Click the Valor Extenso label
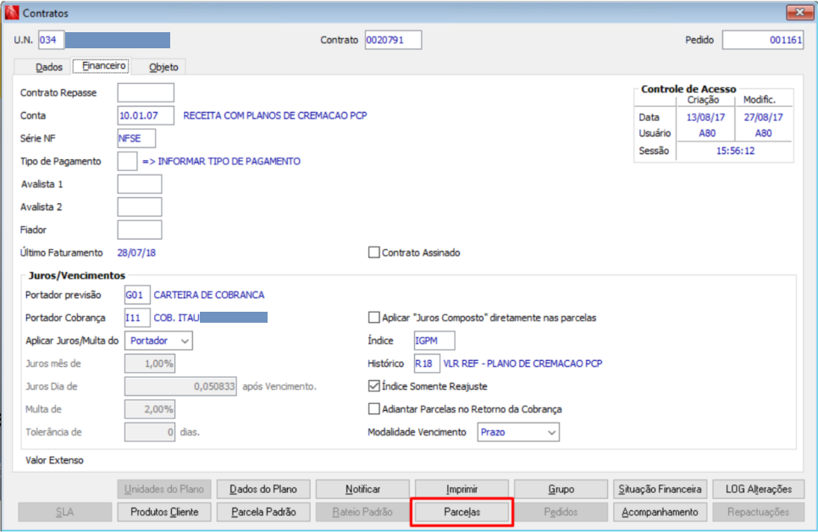Screen dimensions: 818x532 (x=54, y=461)
